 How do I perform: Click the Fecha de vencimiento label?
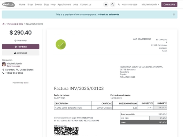(x=121, y=95)
